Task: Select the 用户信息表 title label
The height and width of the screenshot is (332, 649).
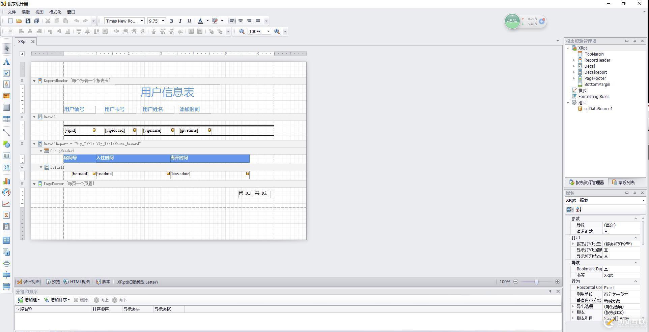Action: point(167,92)
